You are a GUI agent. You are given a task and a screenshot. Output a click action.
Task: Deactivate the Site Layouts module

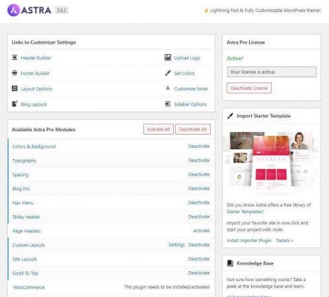pyautogui.click(x=199, y=259)
